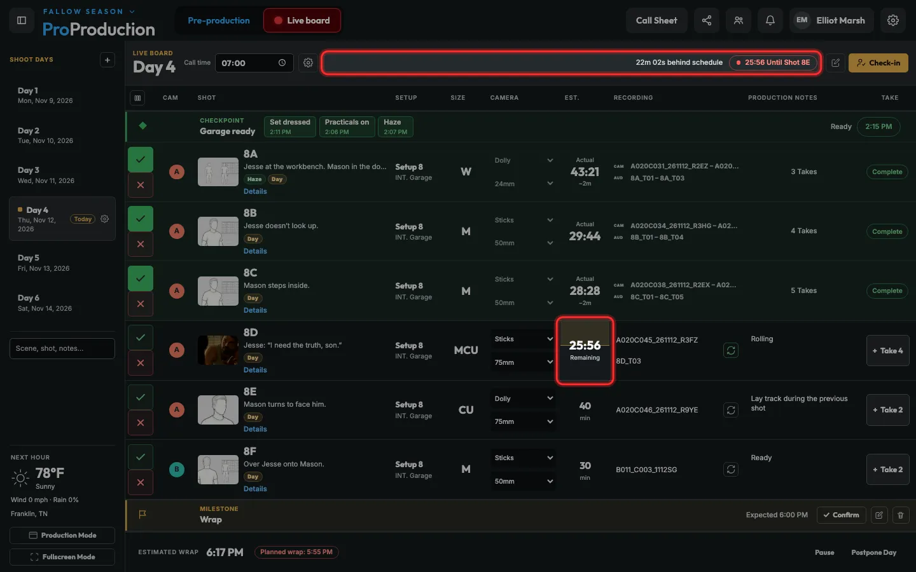Open notifications bell
The width and height of the screenshot is (916, 572).
[x=770, y=20]
